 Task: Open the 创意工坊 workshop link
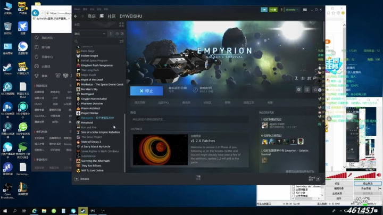coord(248,102)
